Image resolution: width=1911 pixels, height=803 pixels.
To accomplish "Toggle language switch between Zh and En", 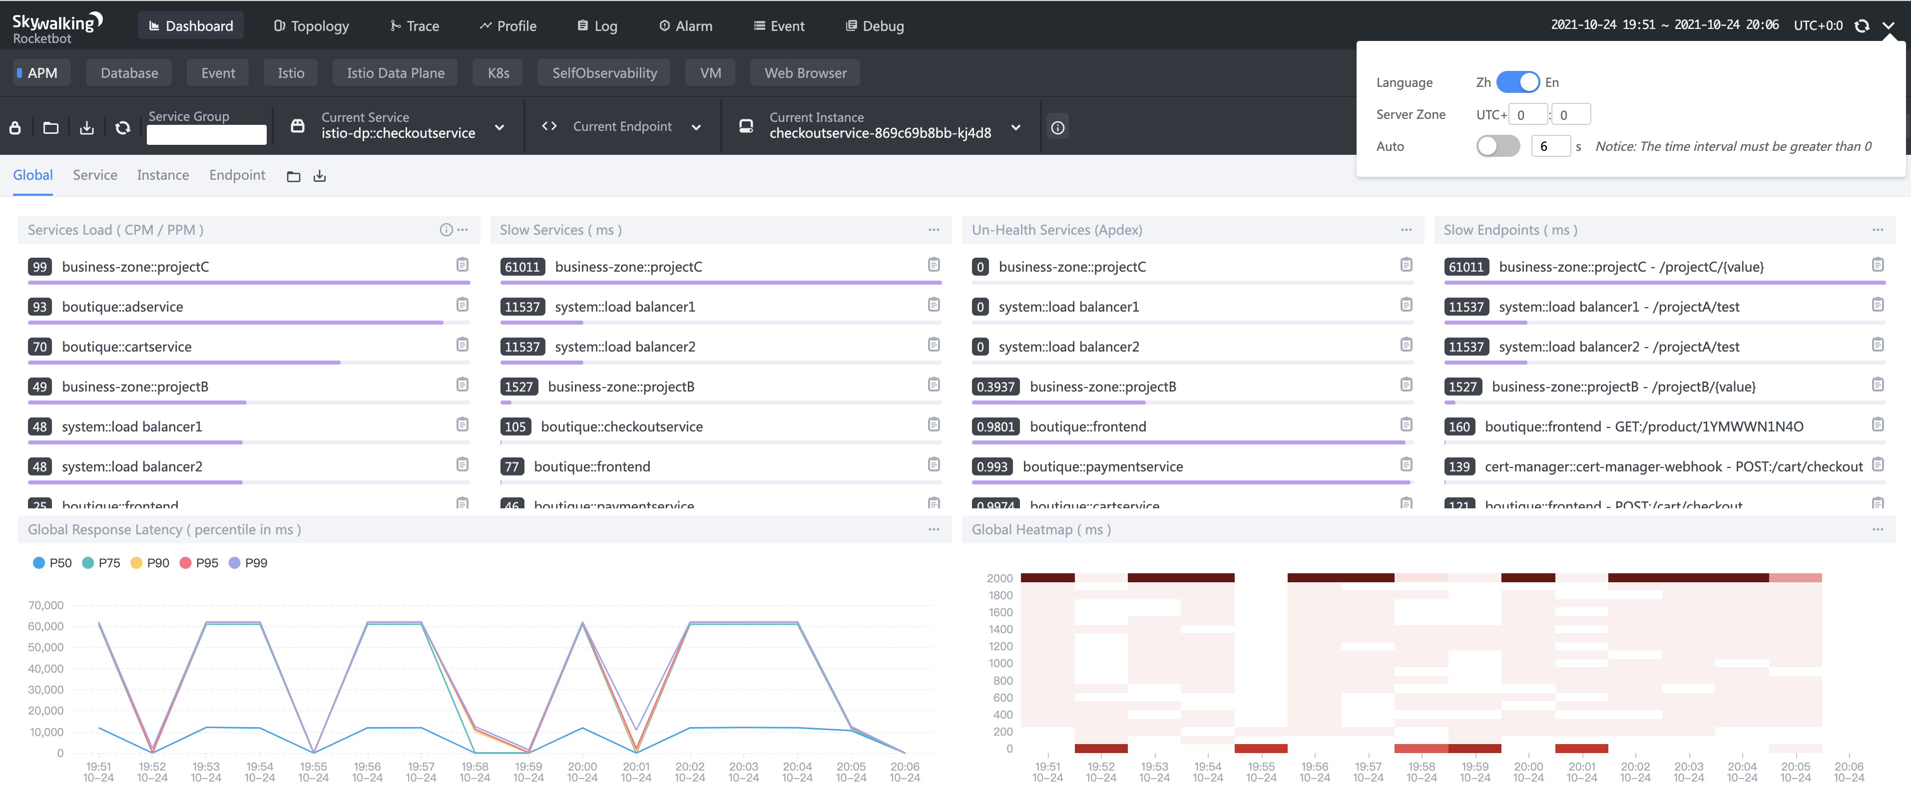I will click(x=1517, y=82).
